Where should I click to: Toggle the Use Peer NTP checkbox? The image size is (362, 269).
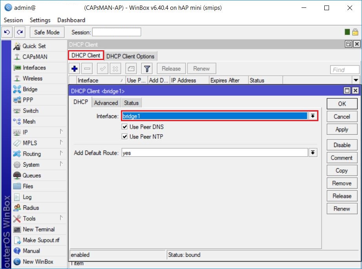[125, 136]
